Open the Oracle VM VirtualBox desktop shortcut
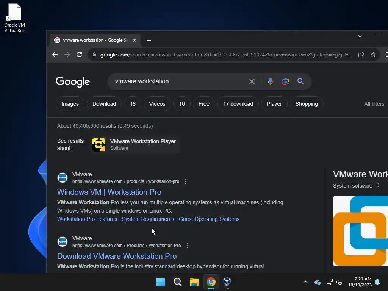This screenshot has height=291, width=388. tap(15, 19)
